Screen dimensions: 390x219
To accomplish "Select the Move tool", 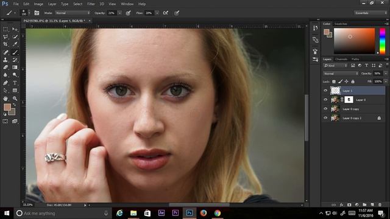I will pyautogui.click(x=15, y=29).
